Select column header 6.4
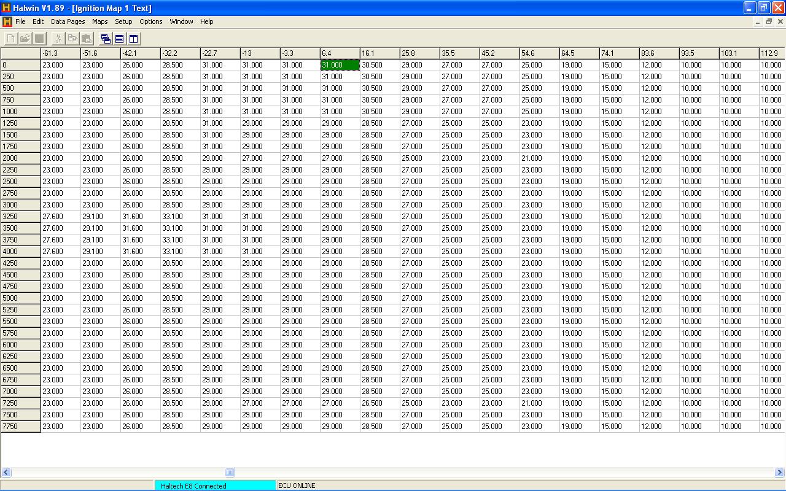The width and height of the screenshot is (786, 491). click(x=340, y=53)
